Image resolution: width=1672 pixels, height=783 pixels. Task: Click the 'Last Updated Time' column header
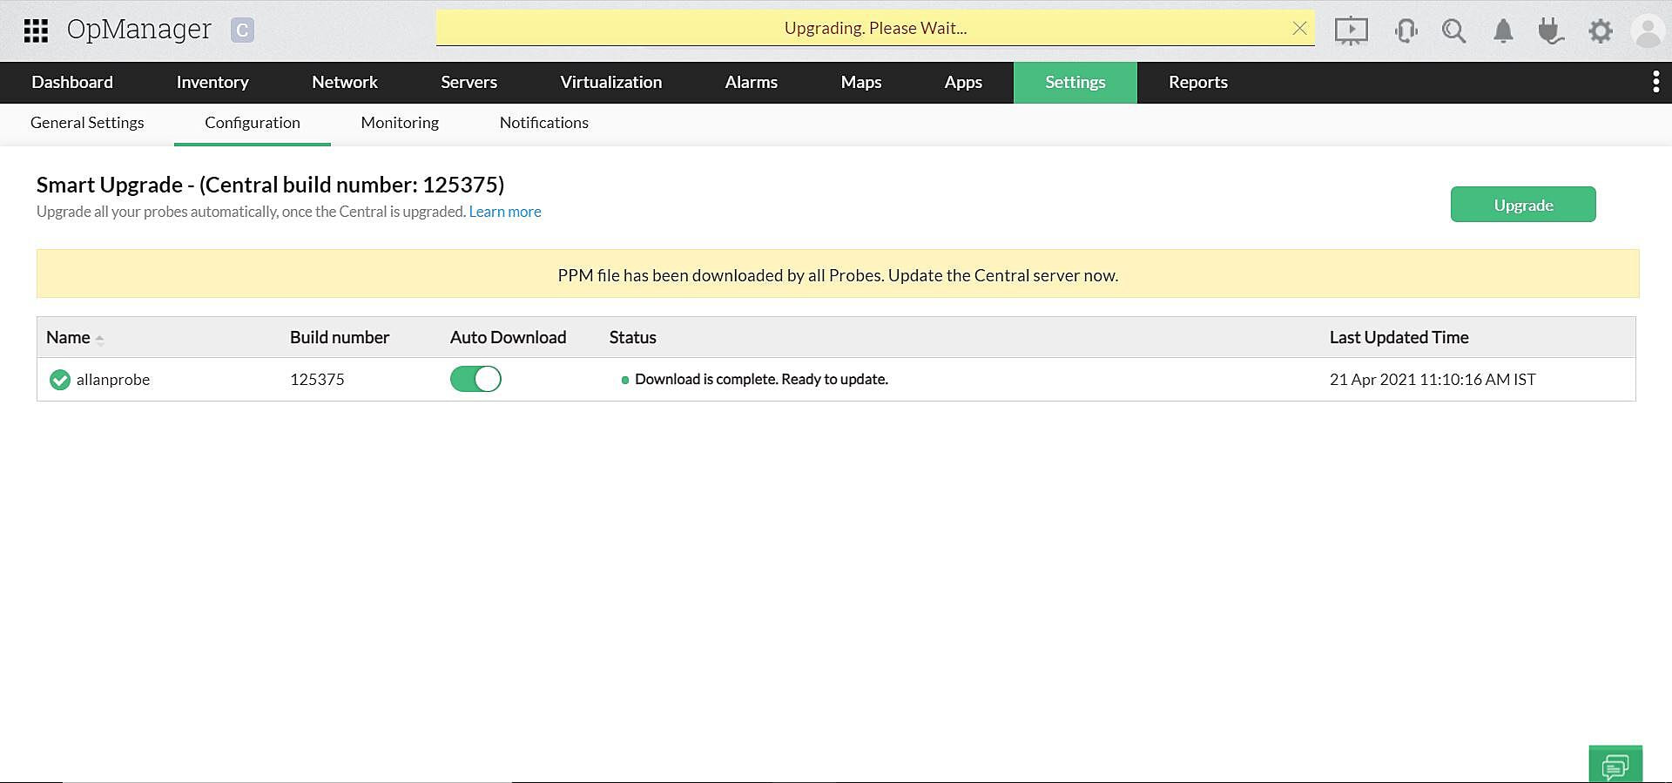(x=1399, y=338)
